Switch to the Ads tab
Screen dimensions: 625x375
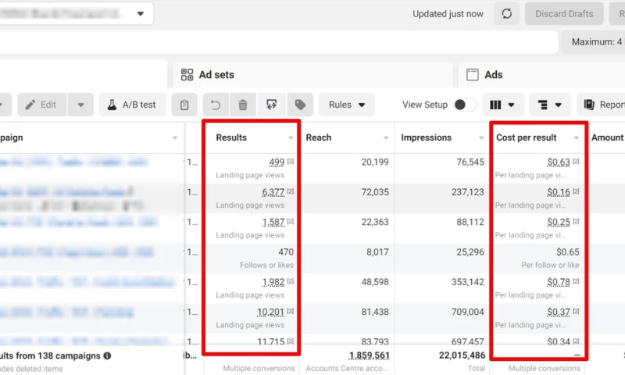point(484,74)
